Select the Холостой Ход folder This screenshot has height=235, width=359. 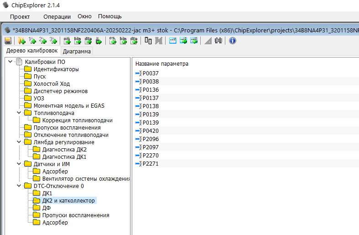(x=52, y=84)
